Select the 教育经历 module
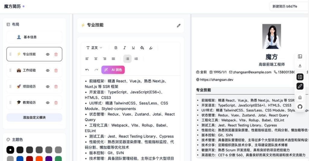Image resolution: width=309 pixels, height=161 pixels. pyautogui.click(x=34, y=103)
